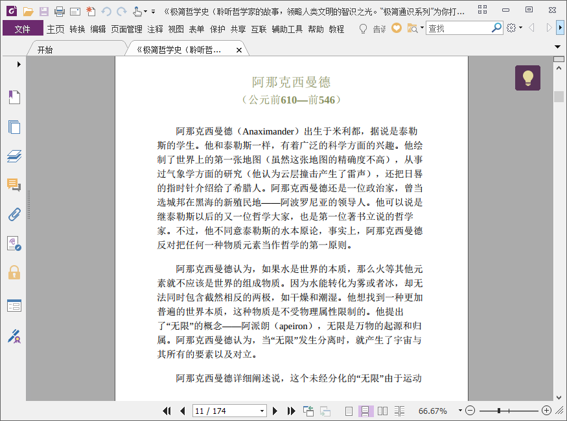Click the magnifier search button
This screenshot has width=567, height=421.
pos(496,28)
